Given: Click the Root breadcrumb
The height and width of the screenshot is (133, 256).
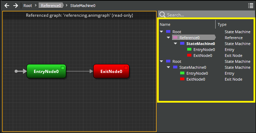Looking at the screenshot, I should 28,6.
